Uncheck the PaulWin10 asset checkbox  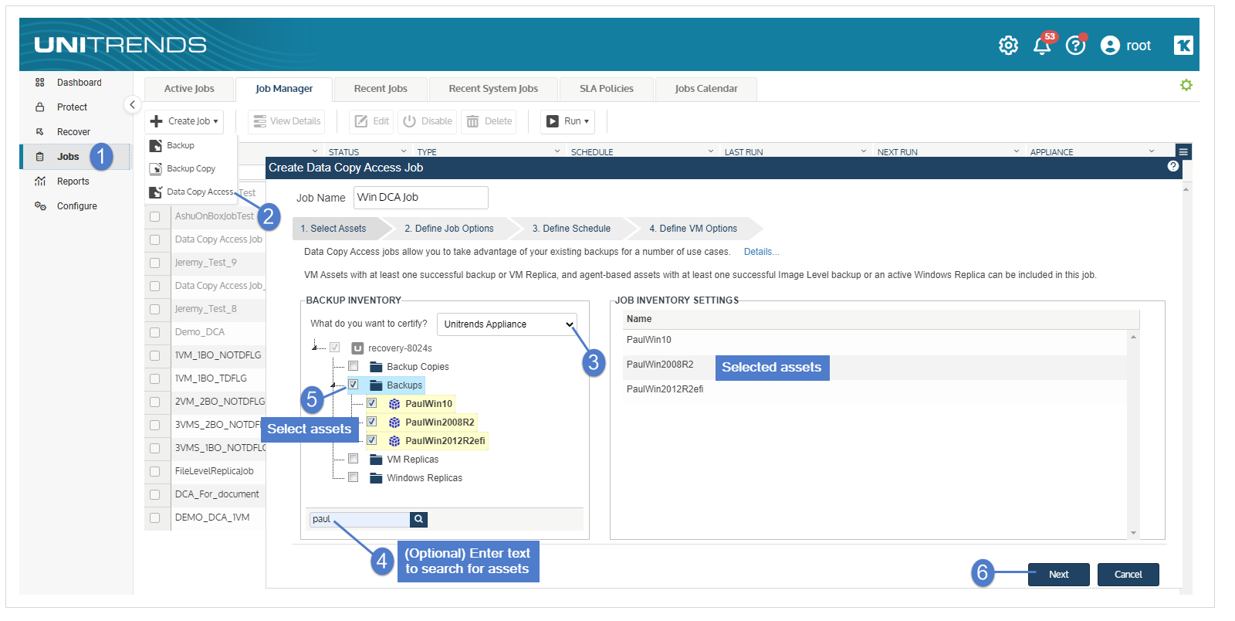coord(371,403)
